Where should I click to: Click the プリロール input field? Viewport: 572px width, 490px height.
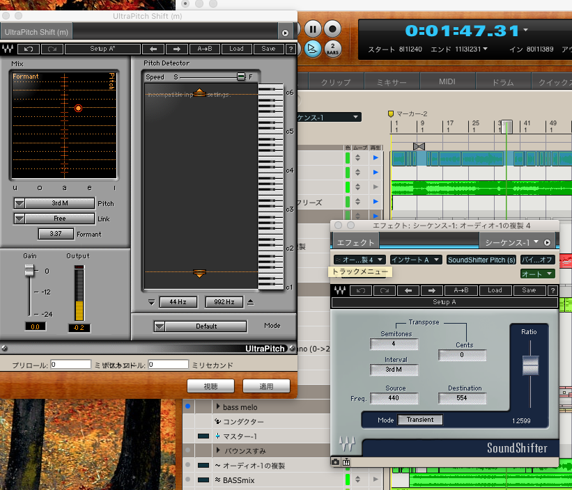[x=71, y=364]
